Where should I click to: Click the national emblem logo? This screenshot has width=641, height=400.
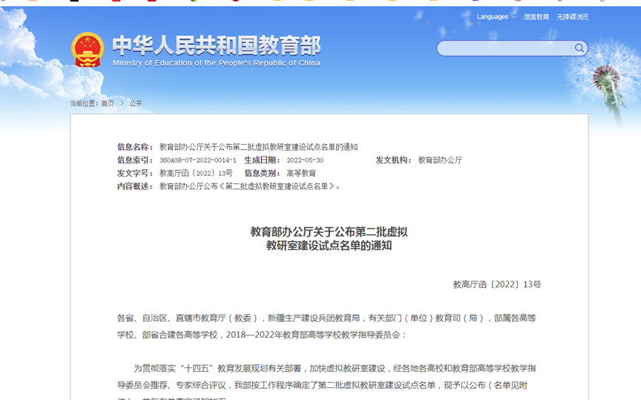coord(88,50)
